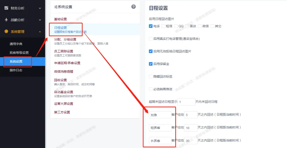The image size is (287, 148).
Task: Click the 长养客 days input showing 30
Action: [191, 141]
